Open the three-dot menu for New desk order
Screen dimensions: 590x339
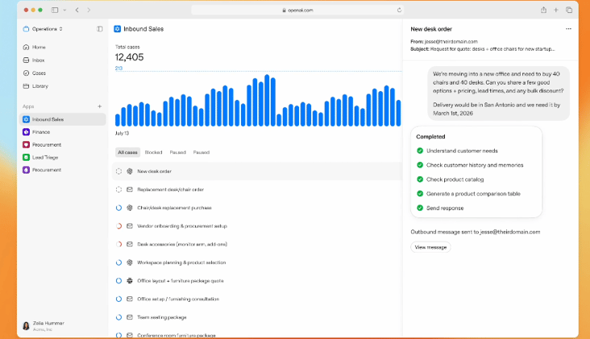tap(568, 29)
